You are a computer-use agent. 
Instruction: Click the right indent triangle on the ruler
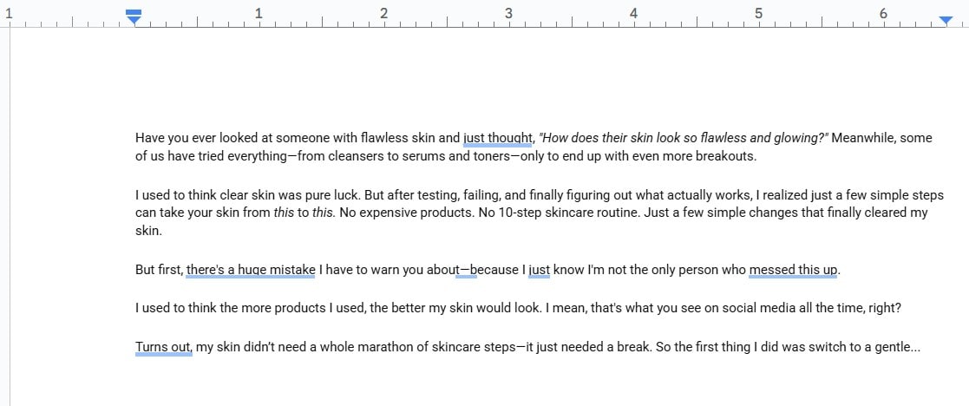pyautogui.click(x=946, y=21)
